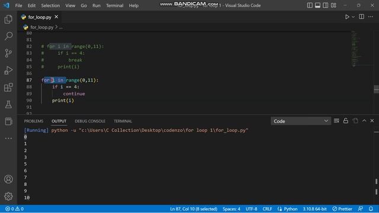Open the Run menu
Image resolution: width=379 pixels, height=213 pixels.
[x=96, y=5]
